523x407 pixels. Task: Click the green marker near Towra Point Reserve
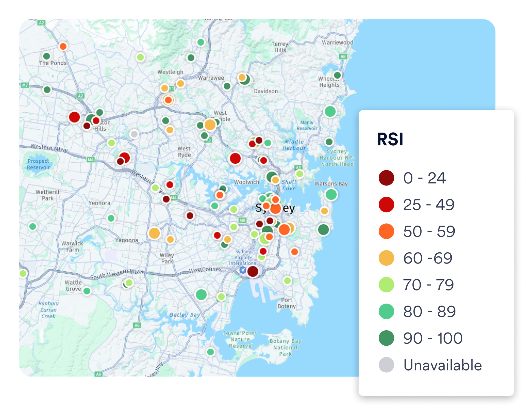(210, 352)
